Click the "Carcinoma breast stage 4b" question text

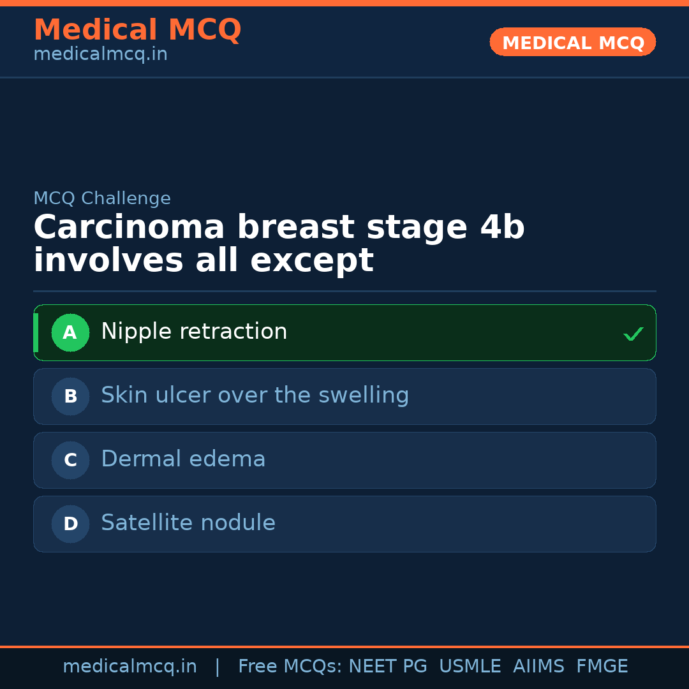tap(279, 228)
